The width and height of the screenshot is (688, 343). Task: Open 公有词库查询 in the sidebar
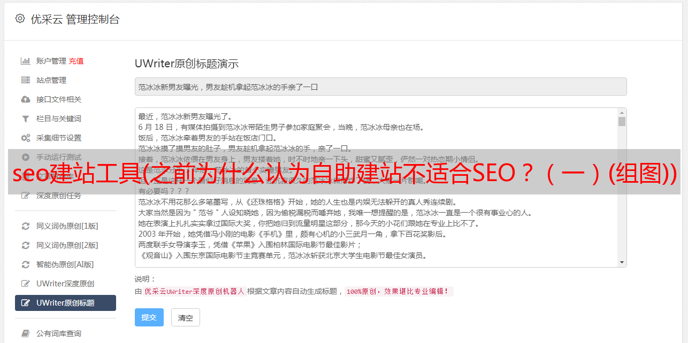(59, 333)
